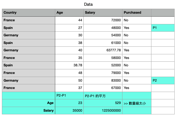Click the Salary column header
Viewport: 179px width, 119px height.
pos(103,13)
